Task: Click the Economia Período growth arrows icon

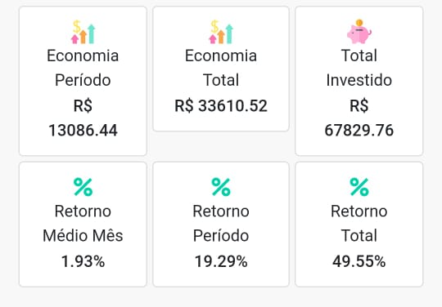Action: pyautogui.click(x=83, y=32)
